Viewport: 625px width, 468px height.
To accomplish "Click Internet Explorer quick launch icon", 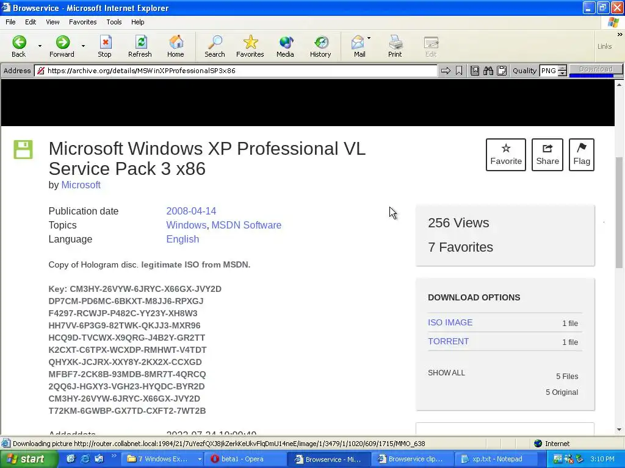I will point(85,459).
